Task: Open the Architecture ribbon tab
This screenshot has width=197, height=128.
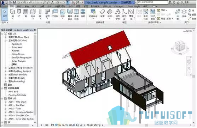Action: pos(12,6)
